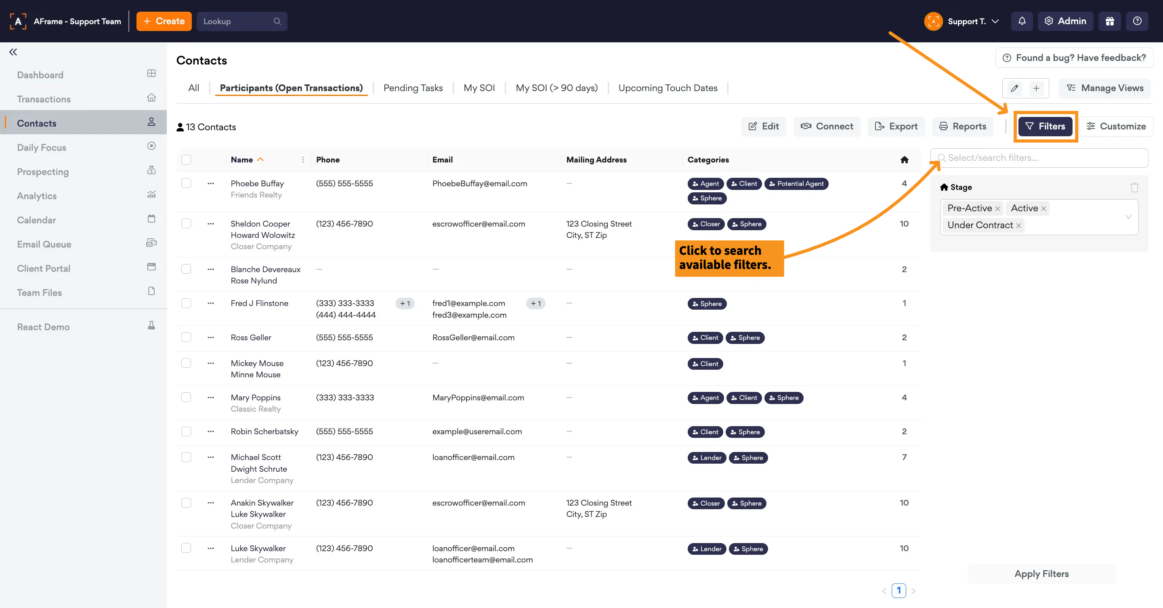Click the help question mark icon
This screenshot has width=1163, height=608.
tap(1137, 21)
